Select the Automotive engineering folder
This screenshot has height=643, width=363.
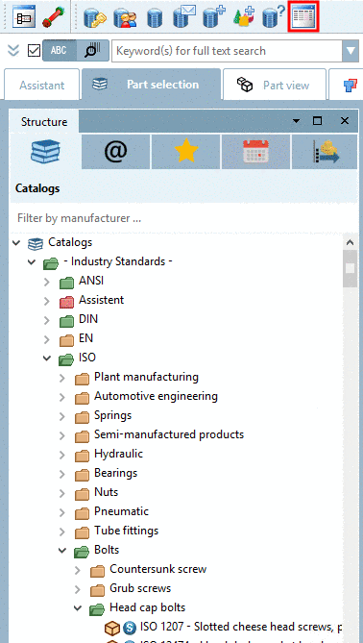156,396
